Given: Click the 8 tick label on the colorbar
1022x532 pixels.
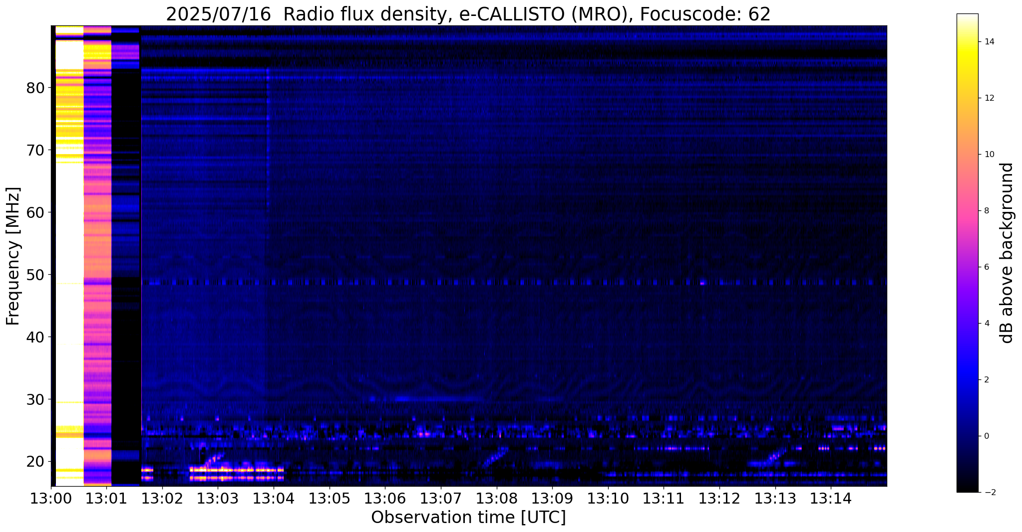Looking at the screenshot, I should click(987, 211).
